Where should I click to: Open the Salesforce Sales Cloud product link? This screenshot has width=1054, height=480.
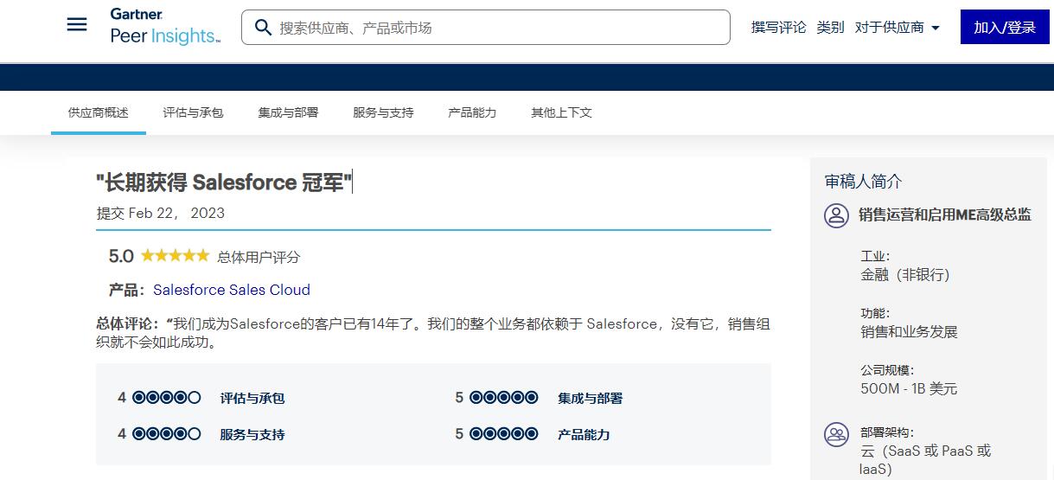point(232,290)
